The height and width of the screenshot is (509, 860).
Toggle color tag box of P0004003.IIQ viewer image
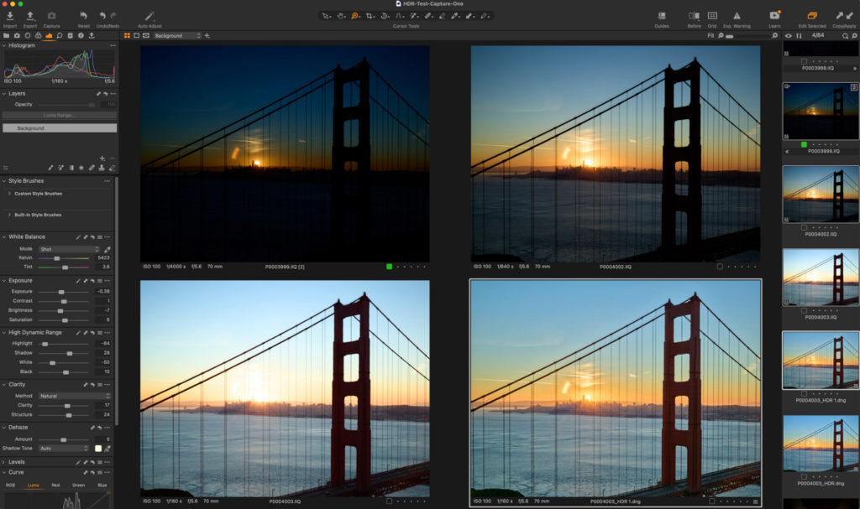(389, 501)
